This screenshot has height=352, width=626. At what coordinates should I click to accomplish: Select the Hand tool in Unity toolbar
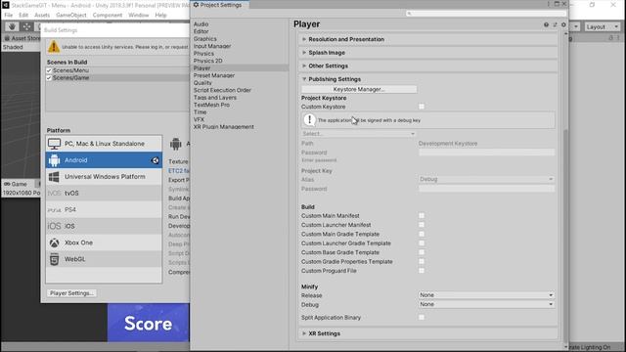[12, 26]
